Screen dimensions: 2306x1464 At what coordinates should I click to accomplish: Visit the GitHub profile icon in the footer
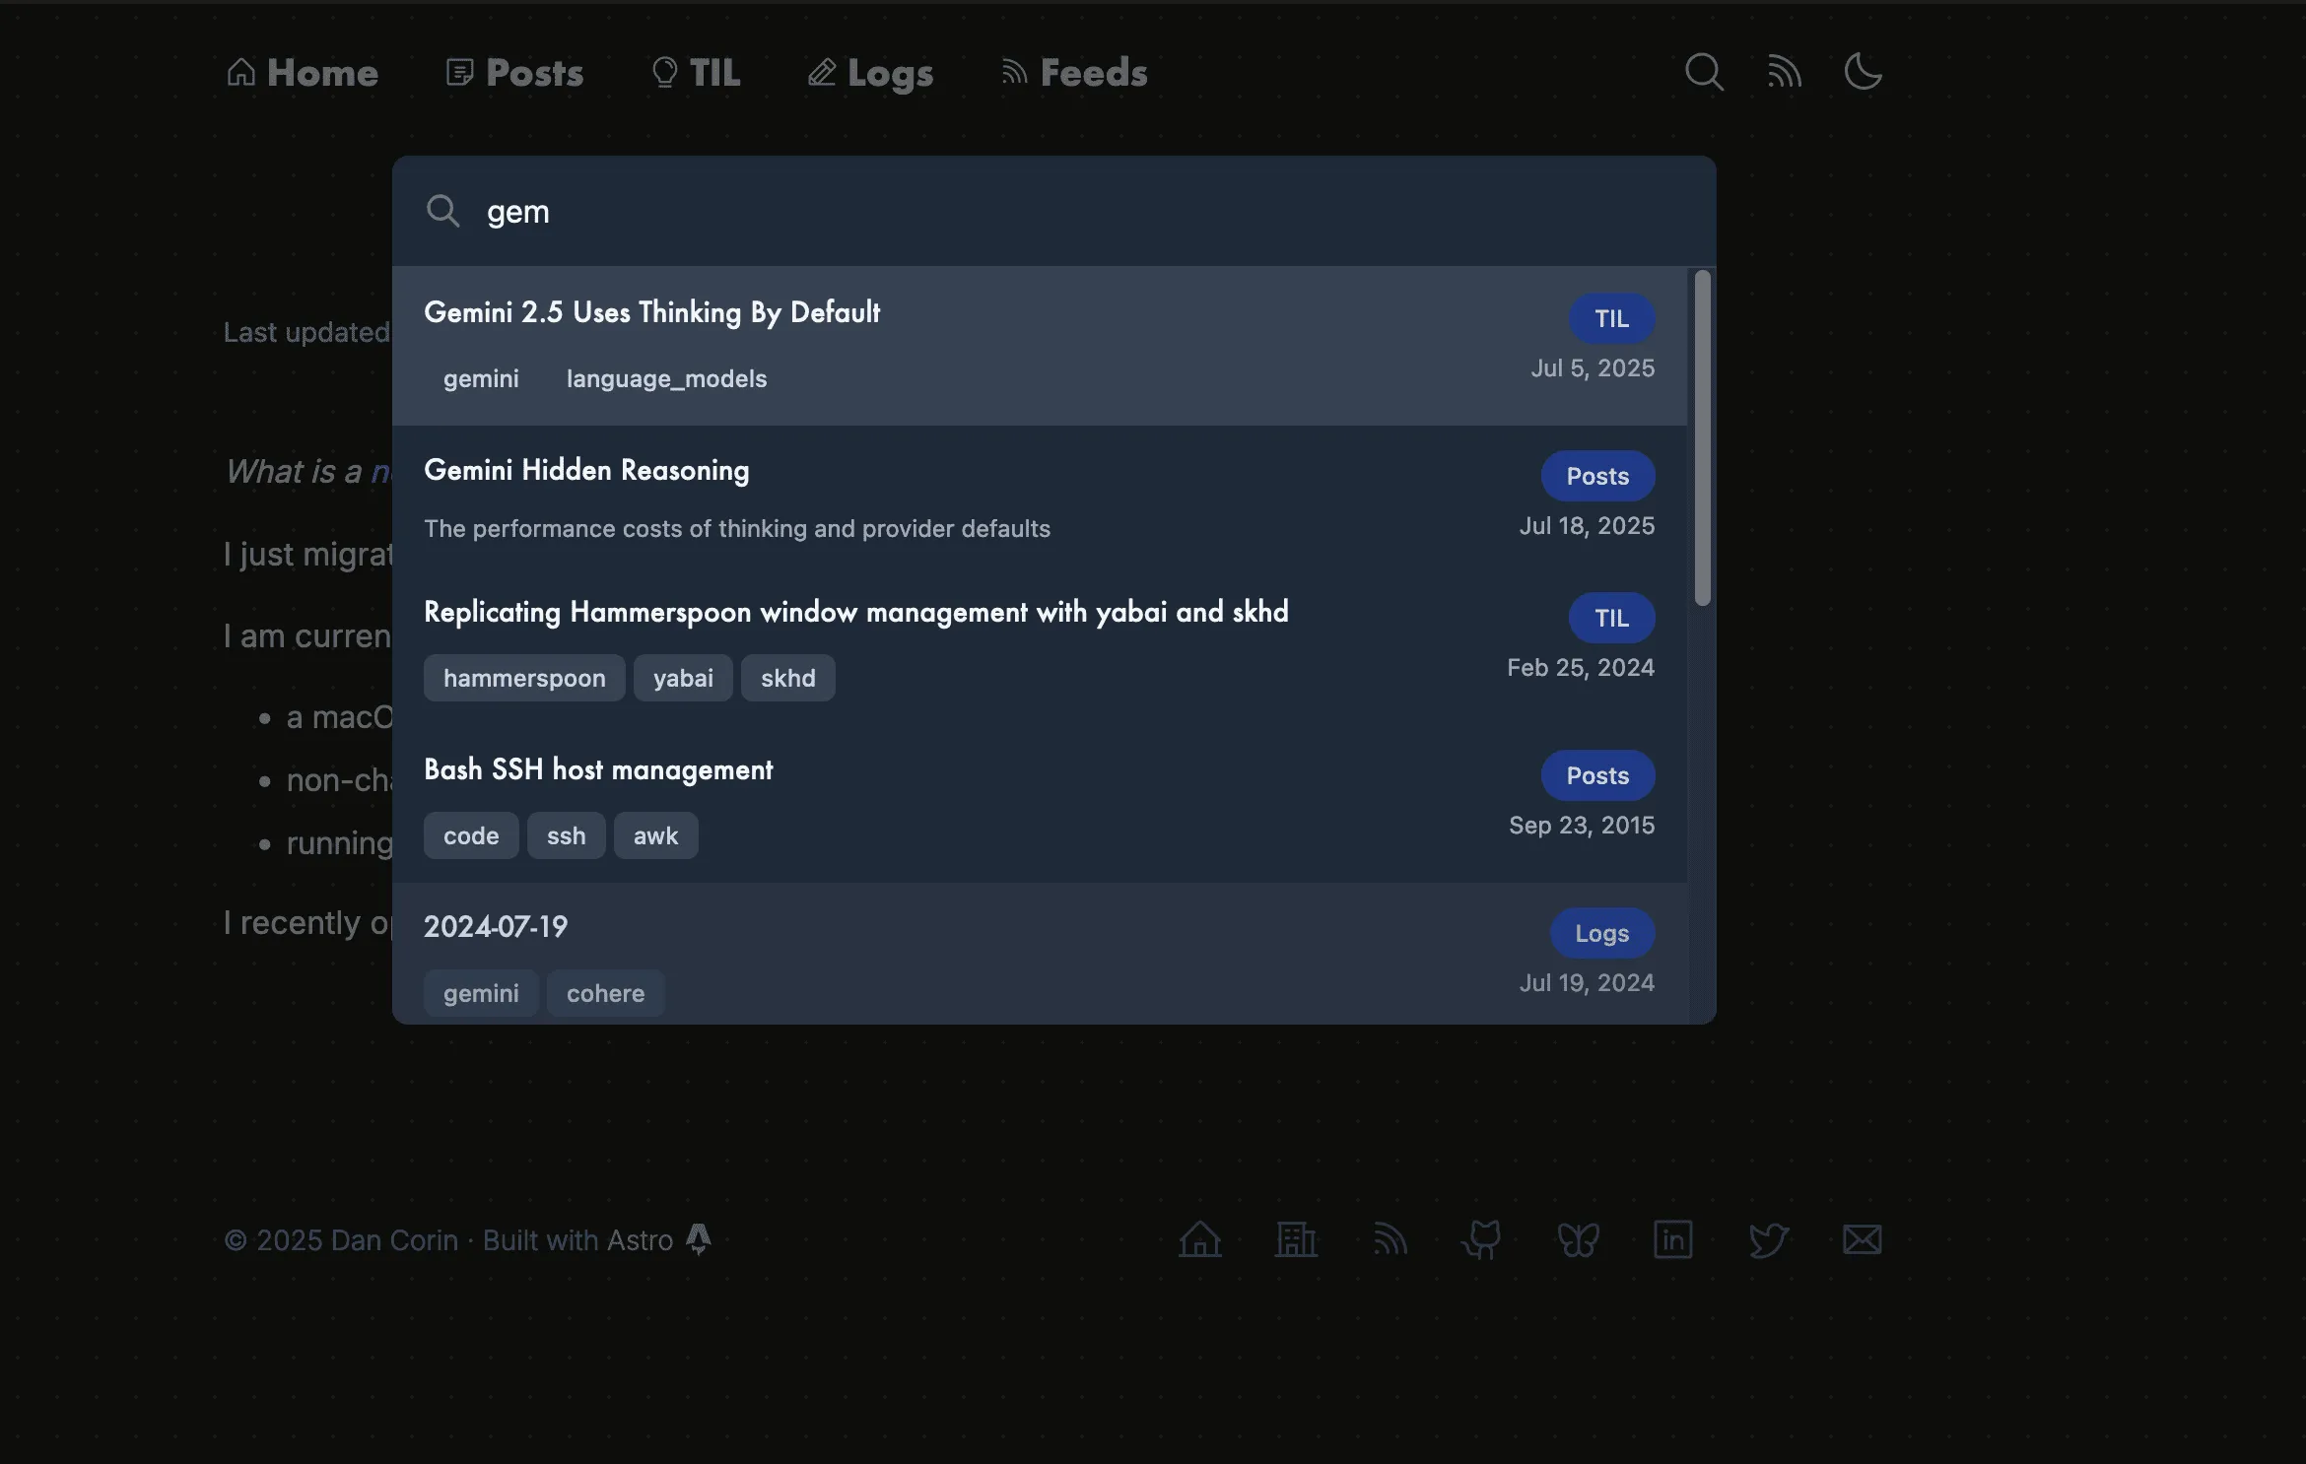(x=1482, y=1239)
